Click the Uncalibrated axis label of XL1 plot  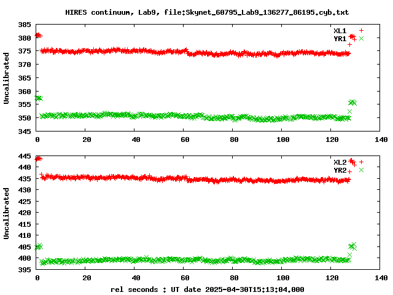click(6, 78)
